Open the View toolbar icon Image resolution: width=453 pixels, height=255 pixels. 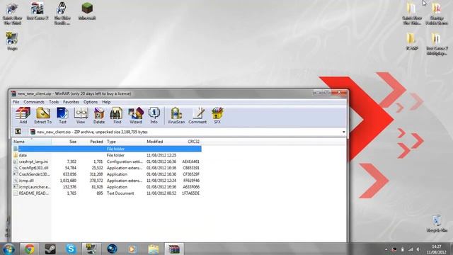(81, 115)
